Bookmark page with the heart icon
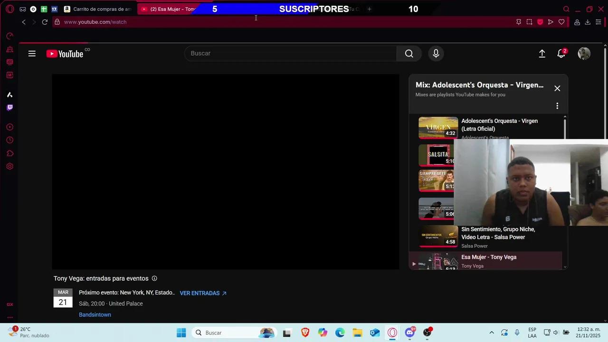Image resolution: width=608 pixels, height=342 pixels. 561,22
